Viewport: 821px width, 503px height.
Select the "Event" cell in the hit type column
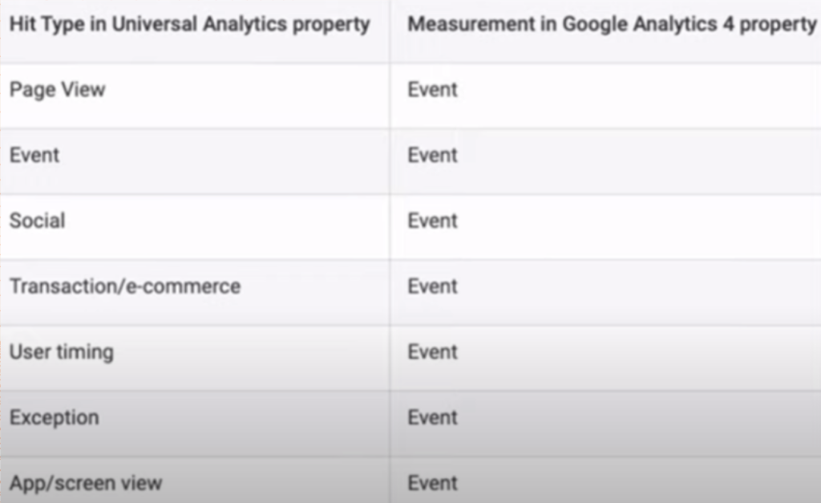pyautogui.click(x=34, y=155)
